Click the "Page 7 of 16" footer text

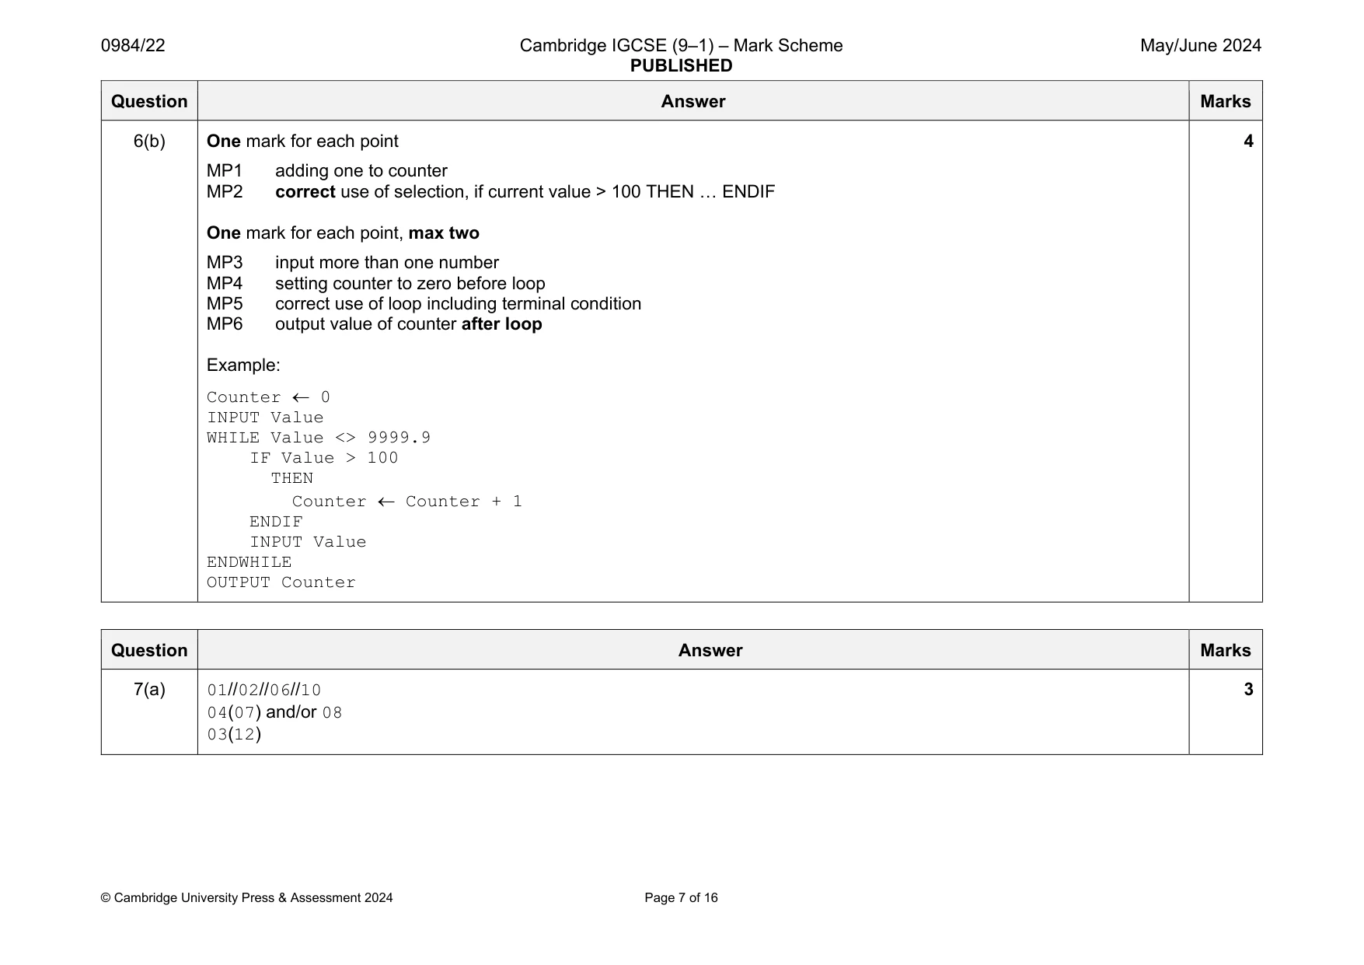pos(681,898)
